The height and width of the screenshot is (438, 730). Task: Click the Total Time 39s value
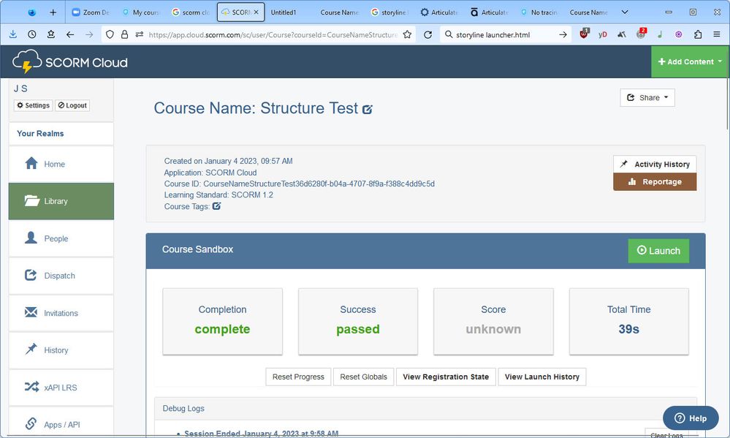628,329
